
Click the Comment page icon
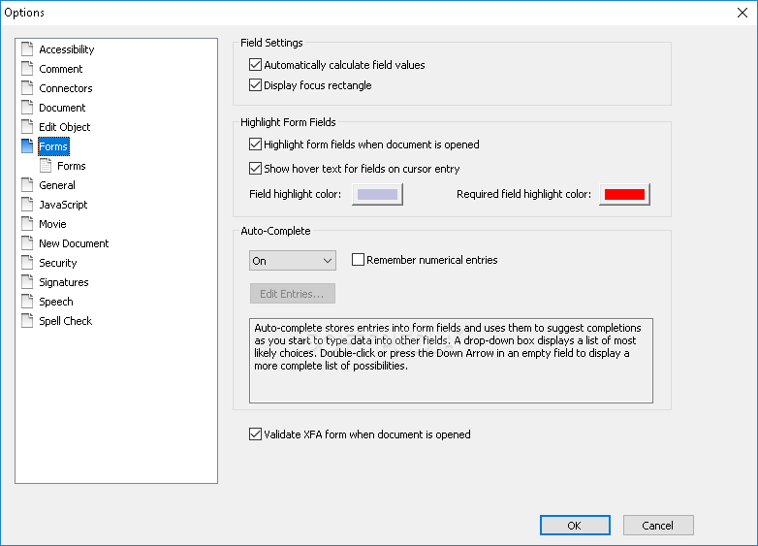click(27, 68)
